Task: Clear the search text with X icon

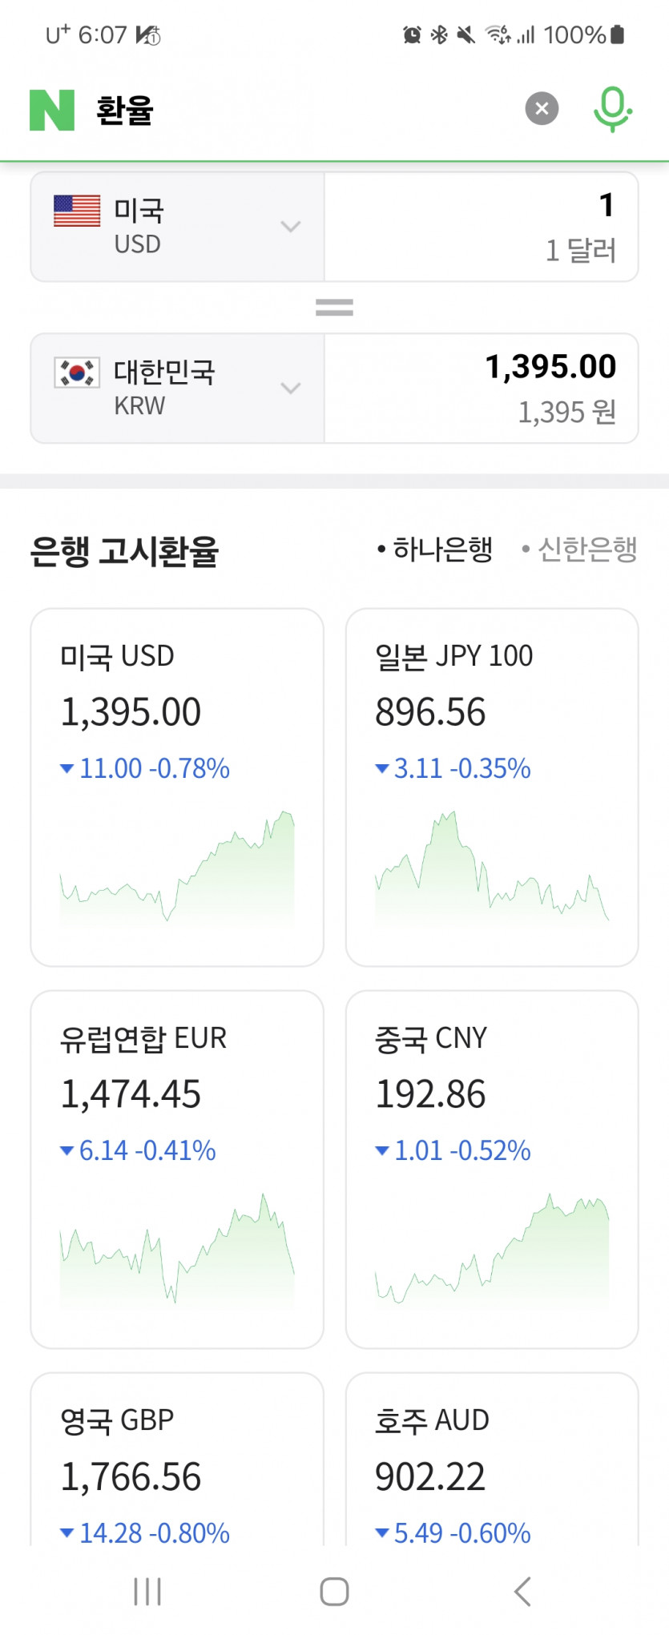Action: point(542,109)
